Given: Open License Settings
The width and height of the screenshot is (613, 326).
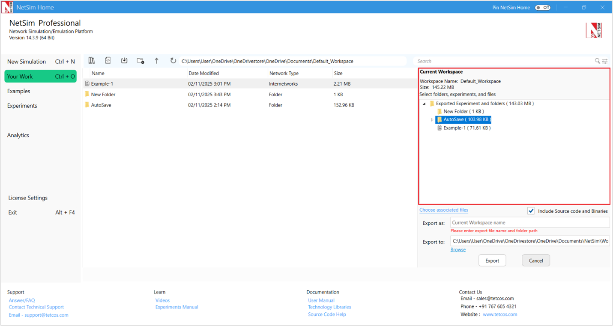Looking at the screenshot, I should 28,198.
